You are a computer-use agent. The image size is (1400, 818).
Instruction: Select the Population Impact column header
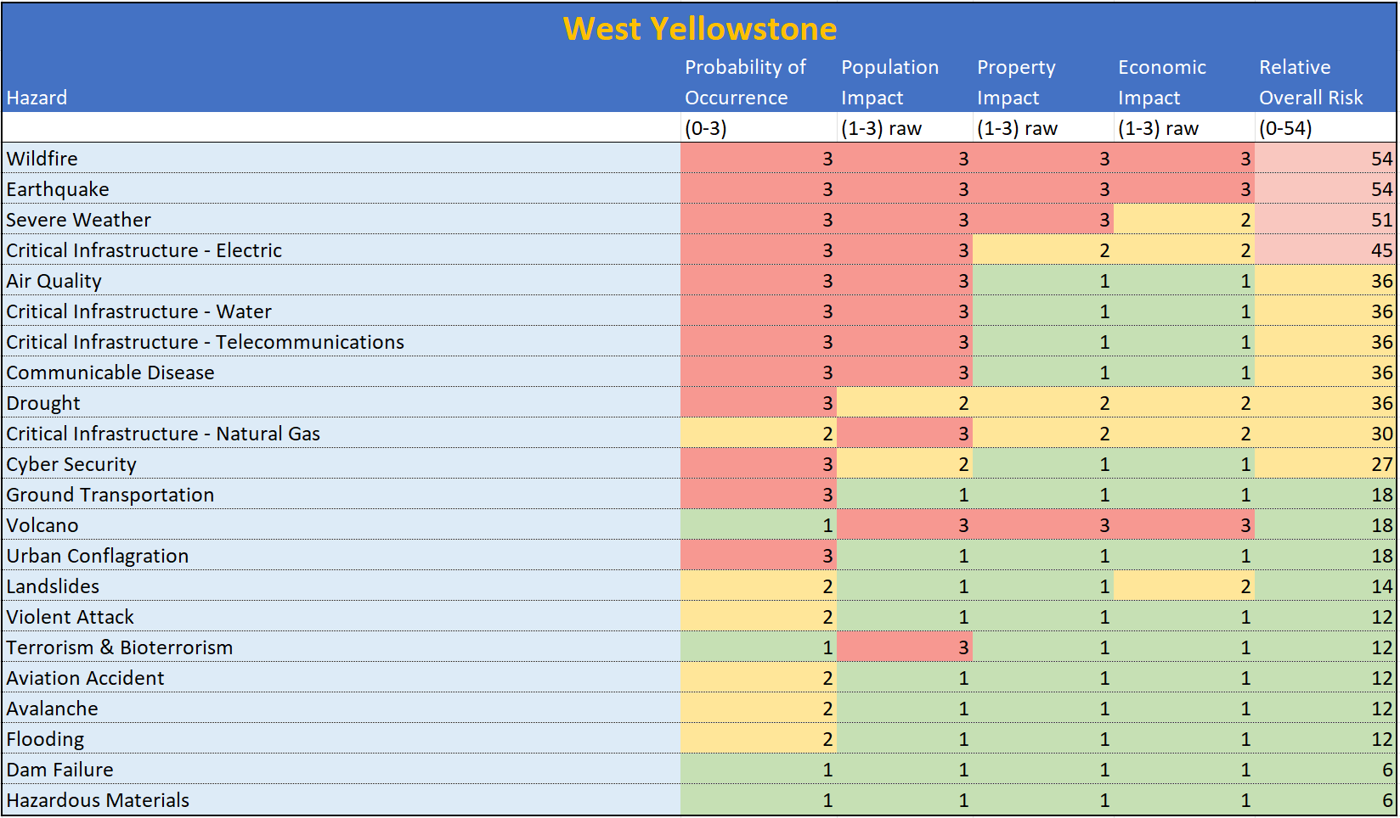pos(889,82)
